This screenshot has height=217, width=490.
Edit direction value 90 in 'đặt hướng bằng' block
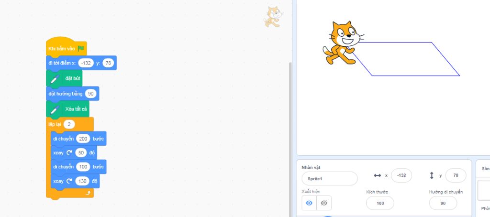tap(91, 94)
